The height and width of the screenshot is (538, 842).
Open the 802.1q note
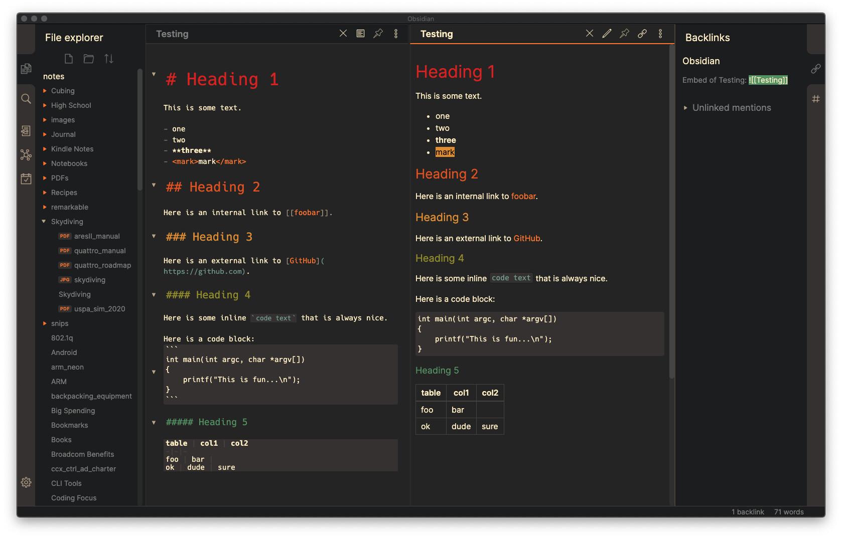click(x=62, y=338)
